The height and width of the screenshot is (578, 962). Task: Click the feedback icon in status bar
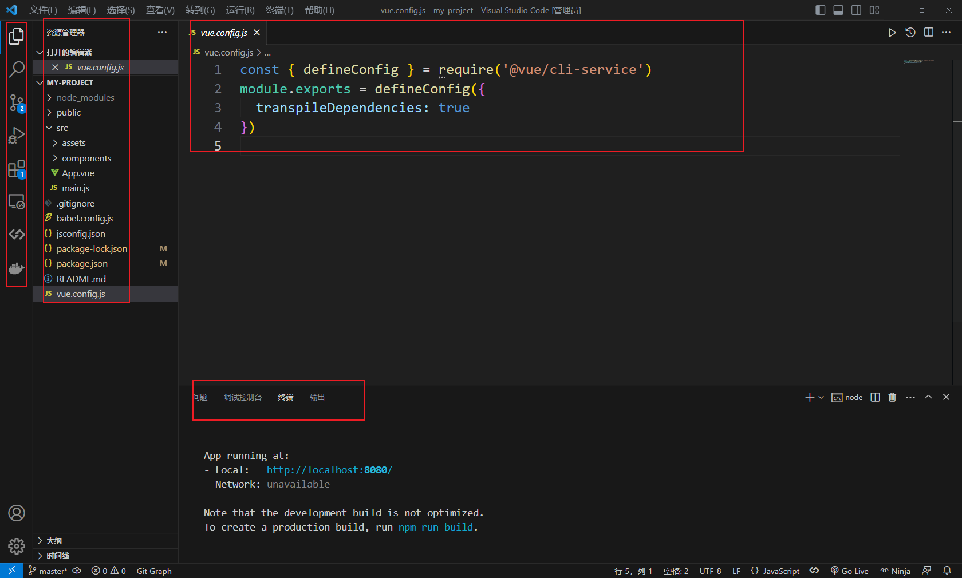(926, 571)
